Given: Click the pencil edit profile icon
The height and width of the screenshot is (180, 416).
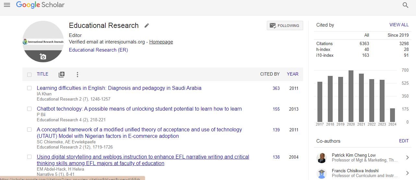Looking at the screenshot, I should (147, 26).
